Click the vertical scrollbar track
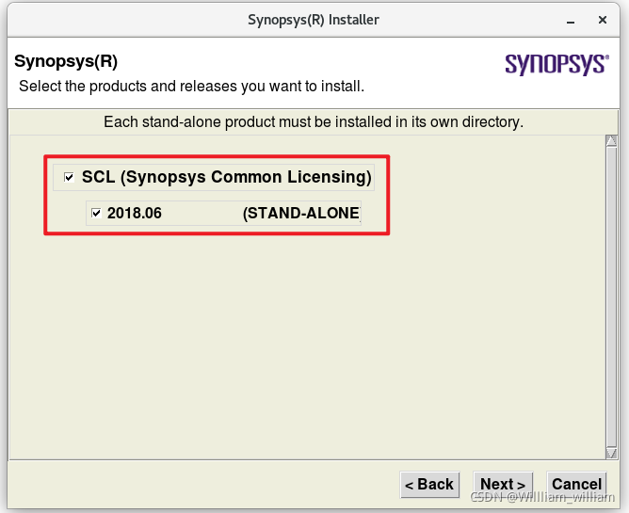 [x=611, y=297]
